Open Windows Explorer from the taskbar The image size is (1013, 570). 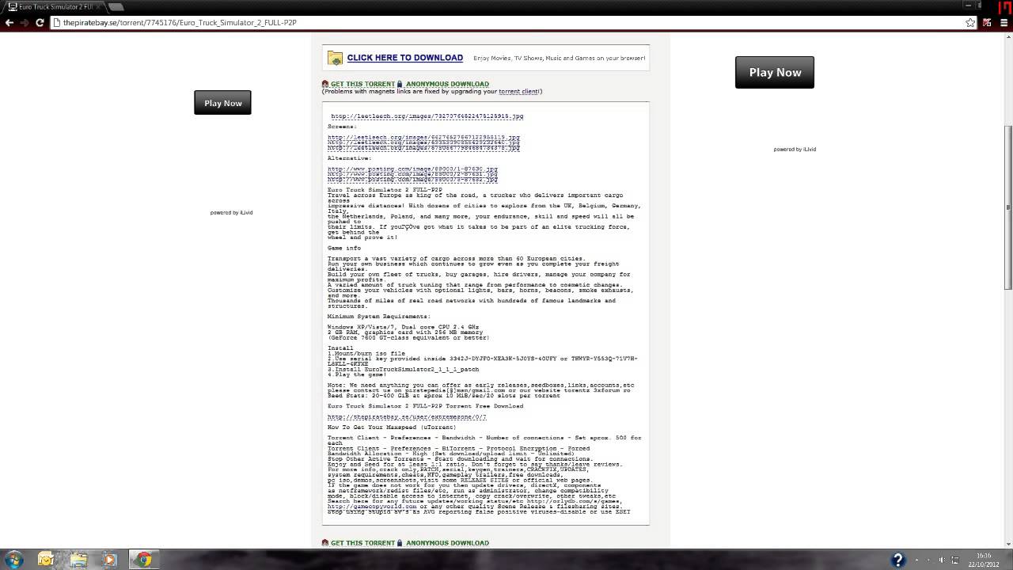[78, 560]
